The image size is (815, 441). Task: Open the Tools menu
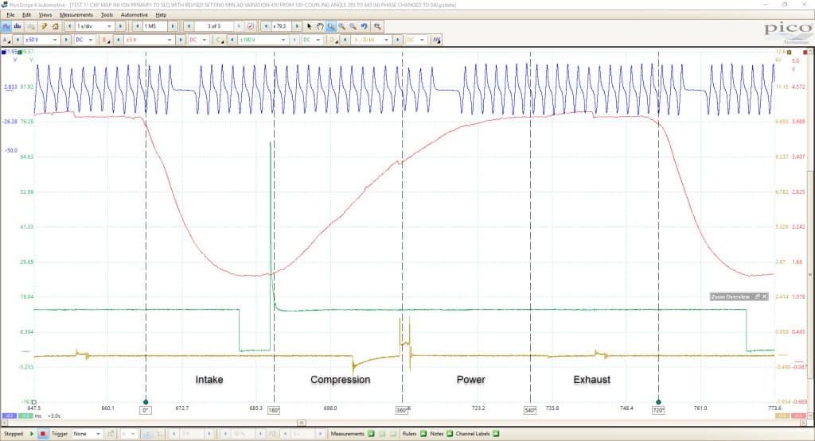coord(107,15)
